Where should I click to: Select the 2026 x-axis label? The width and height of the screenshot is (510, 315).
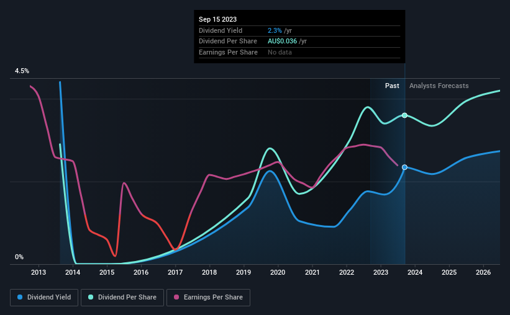483,272
